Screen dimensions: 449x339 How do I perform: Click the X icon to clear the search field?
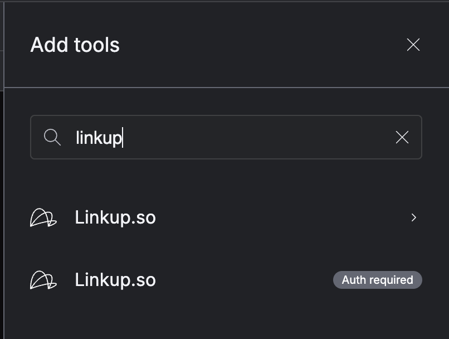pos(402,137)
